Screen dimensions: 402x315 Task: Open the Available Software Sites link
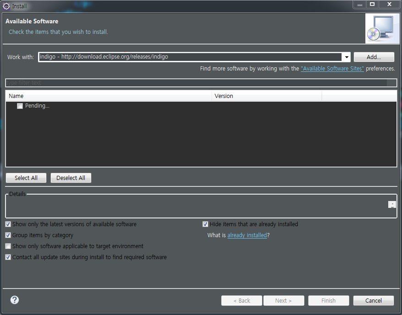pos(332,69)
